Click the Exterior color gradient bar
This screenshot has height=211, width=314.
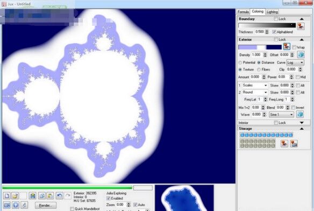[x=260, y=47]
